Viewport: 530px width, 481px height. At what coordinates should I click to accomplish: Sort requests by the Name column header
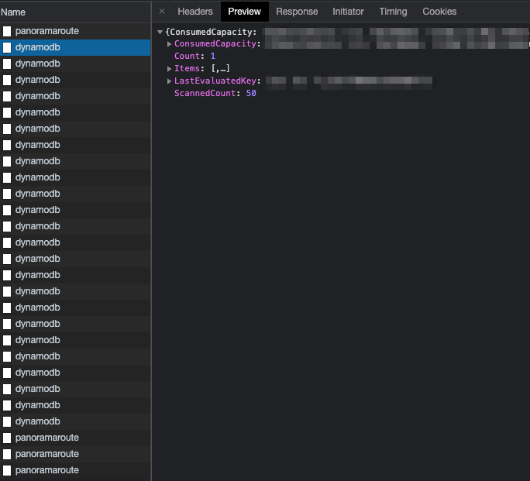coord(13,12)
